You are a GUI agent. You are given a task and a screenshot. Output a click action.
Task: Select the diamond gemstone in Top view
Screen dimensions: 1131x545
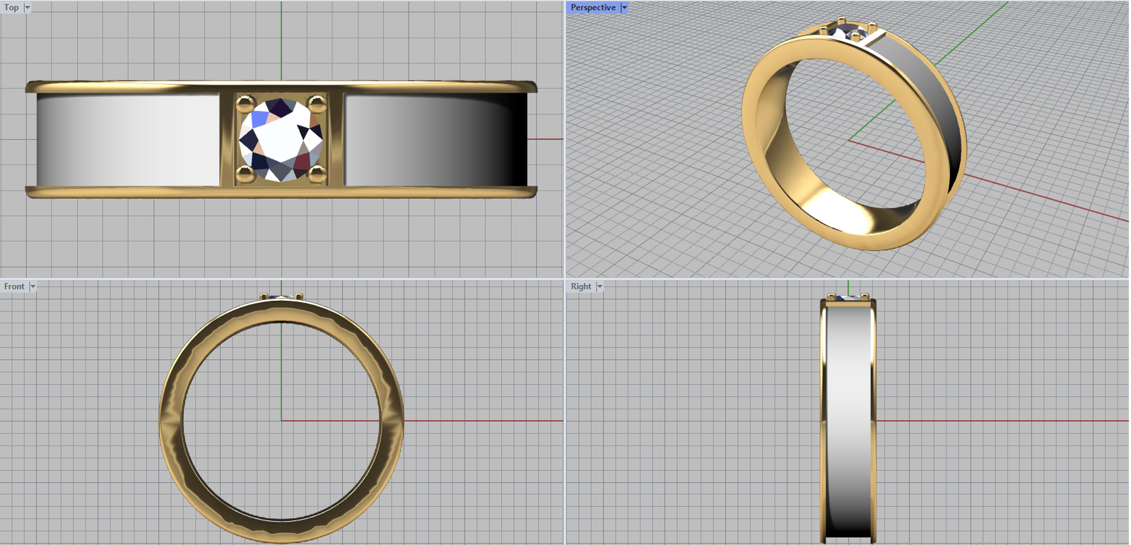point(281,139)
